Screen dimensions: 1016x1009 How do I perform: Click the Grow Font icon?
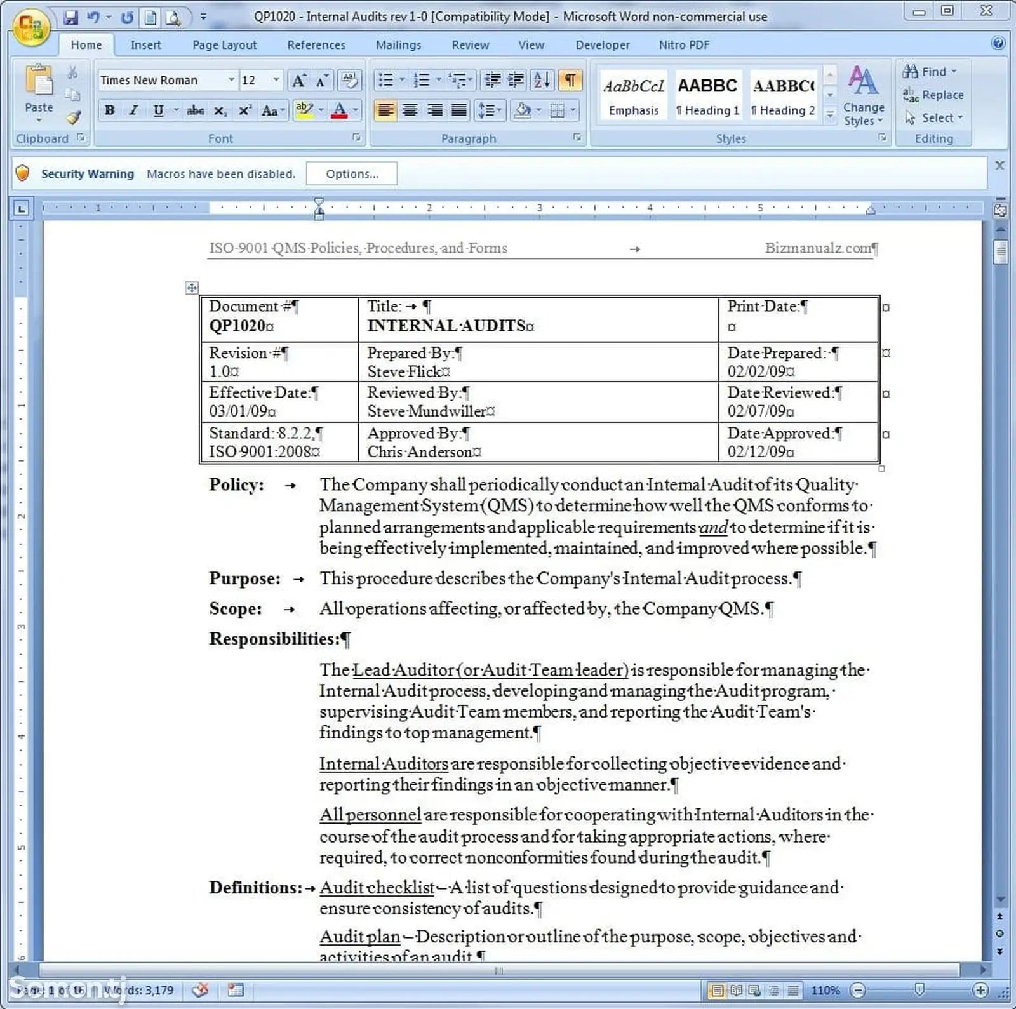pyautogui.click(x=298, y=81)
